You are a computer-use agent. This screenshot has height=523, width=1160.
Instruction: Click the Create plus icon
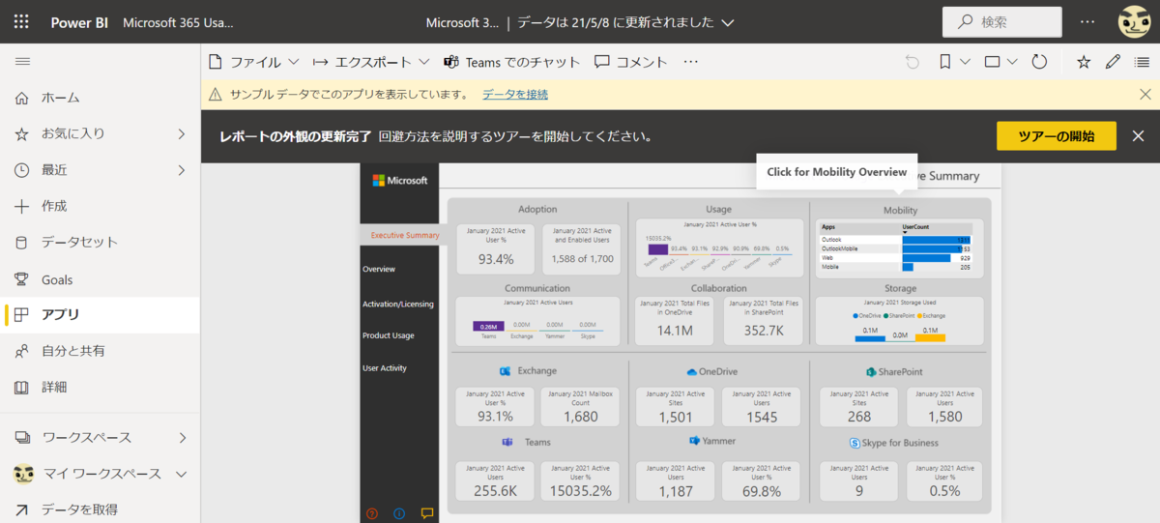(x=22, y=206)
